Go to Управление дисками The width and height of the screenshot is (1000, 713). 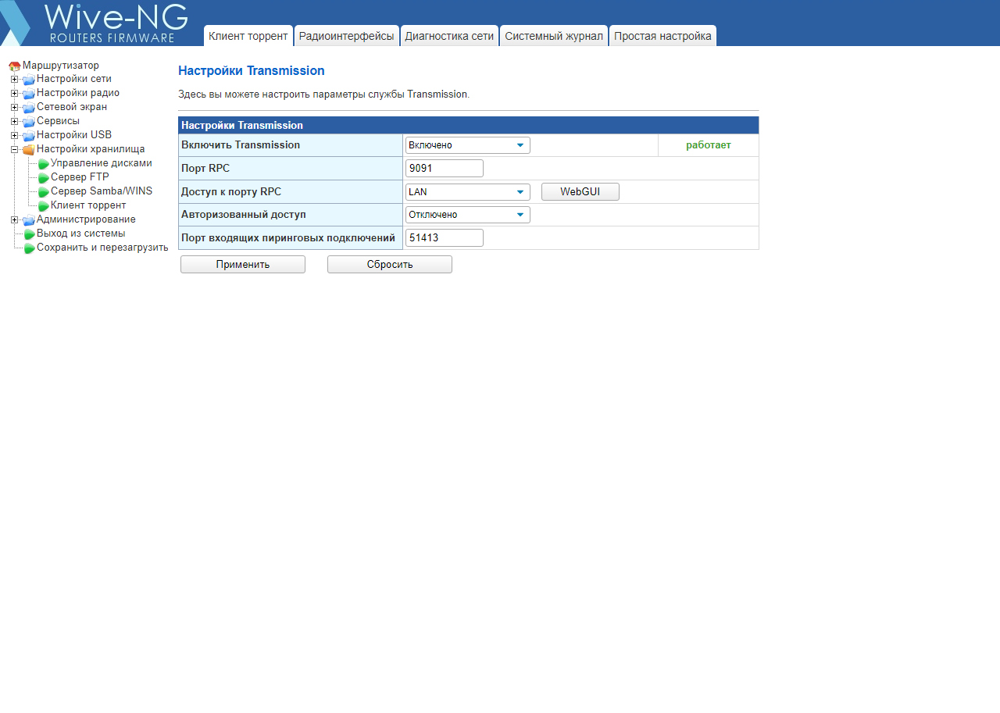click(x=102, y=163)
